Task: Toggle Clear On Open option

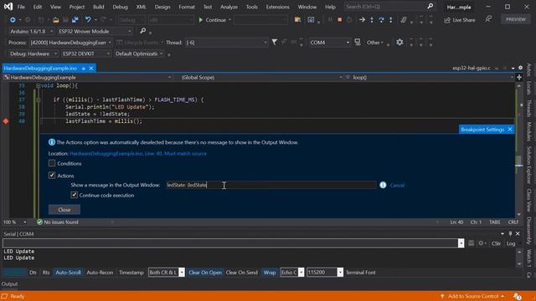Action: pos(205,273)
